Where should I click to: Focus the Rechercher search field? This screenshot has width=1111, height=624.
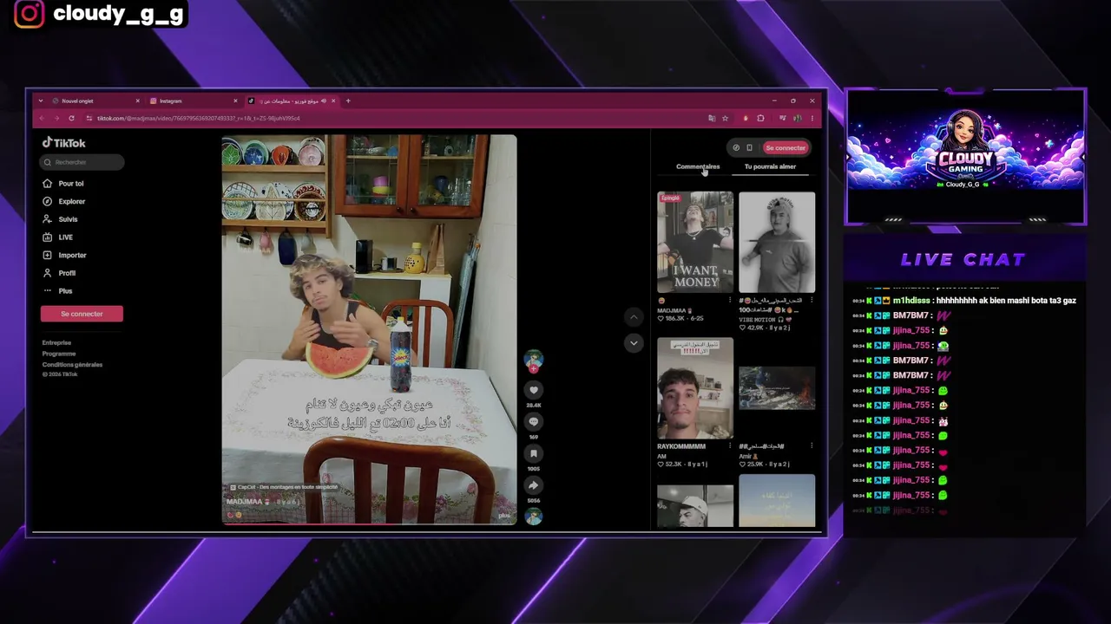click(x=82, y=162)
